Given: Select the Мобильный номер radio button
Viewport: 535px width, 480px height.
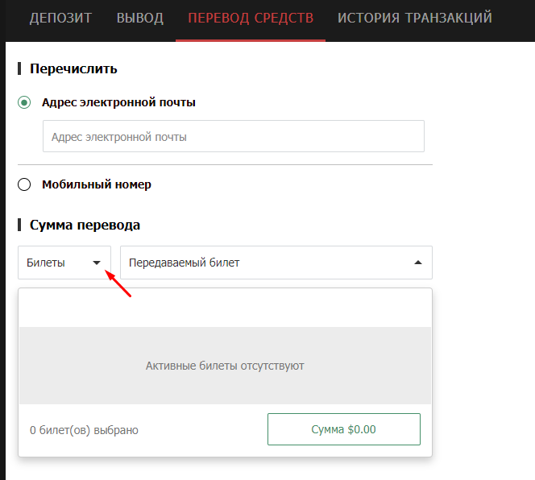Looking at the screenshot, I should coord(24,184).
